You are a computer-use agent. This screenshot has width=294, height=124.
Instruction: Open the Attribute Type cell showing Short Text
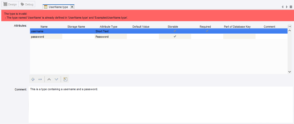tap(111, 31)
